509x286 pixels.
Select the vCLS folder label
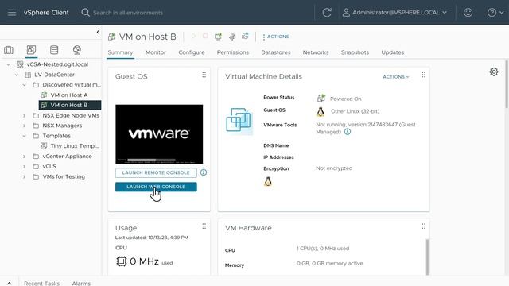(x=49, y=166)
